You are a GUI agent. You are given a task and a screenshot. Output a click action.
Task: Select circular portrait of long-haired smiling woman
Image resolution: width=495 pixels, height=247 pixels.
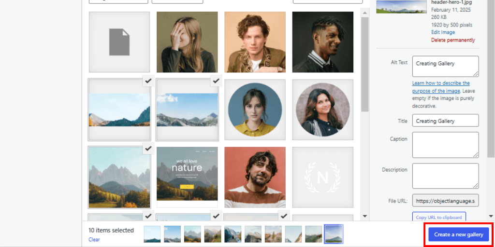[322, 110]
